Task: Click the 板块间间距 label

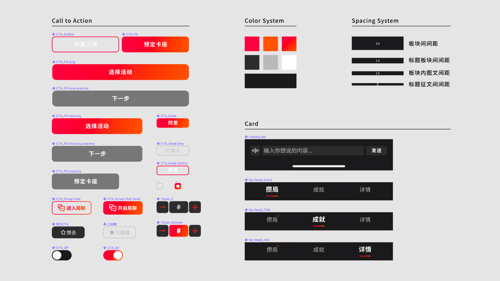Action: coord(423,43)
